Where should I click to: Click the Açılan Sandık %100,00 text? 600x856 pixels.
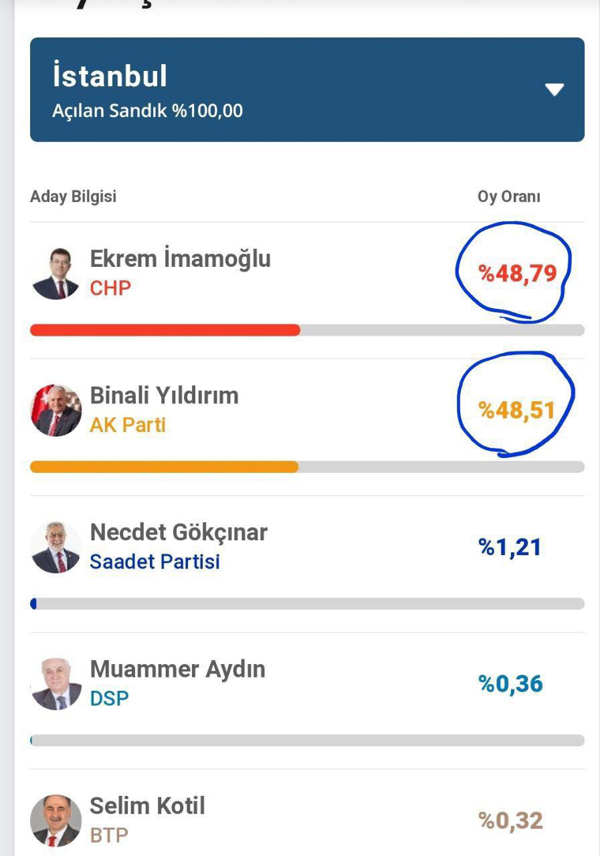tap(147, 110)
